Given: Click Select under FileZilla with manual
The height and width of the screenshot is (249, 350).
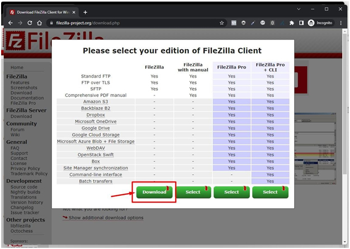Looking at the screenshot, I should [x=193, y=192].
